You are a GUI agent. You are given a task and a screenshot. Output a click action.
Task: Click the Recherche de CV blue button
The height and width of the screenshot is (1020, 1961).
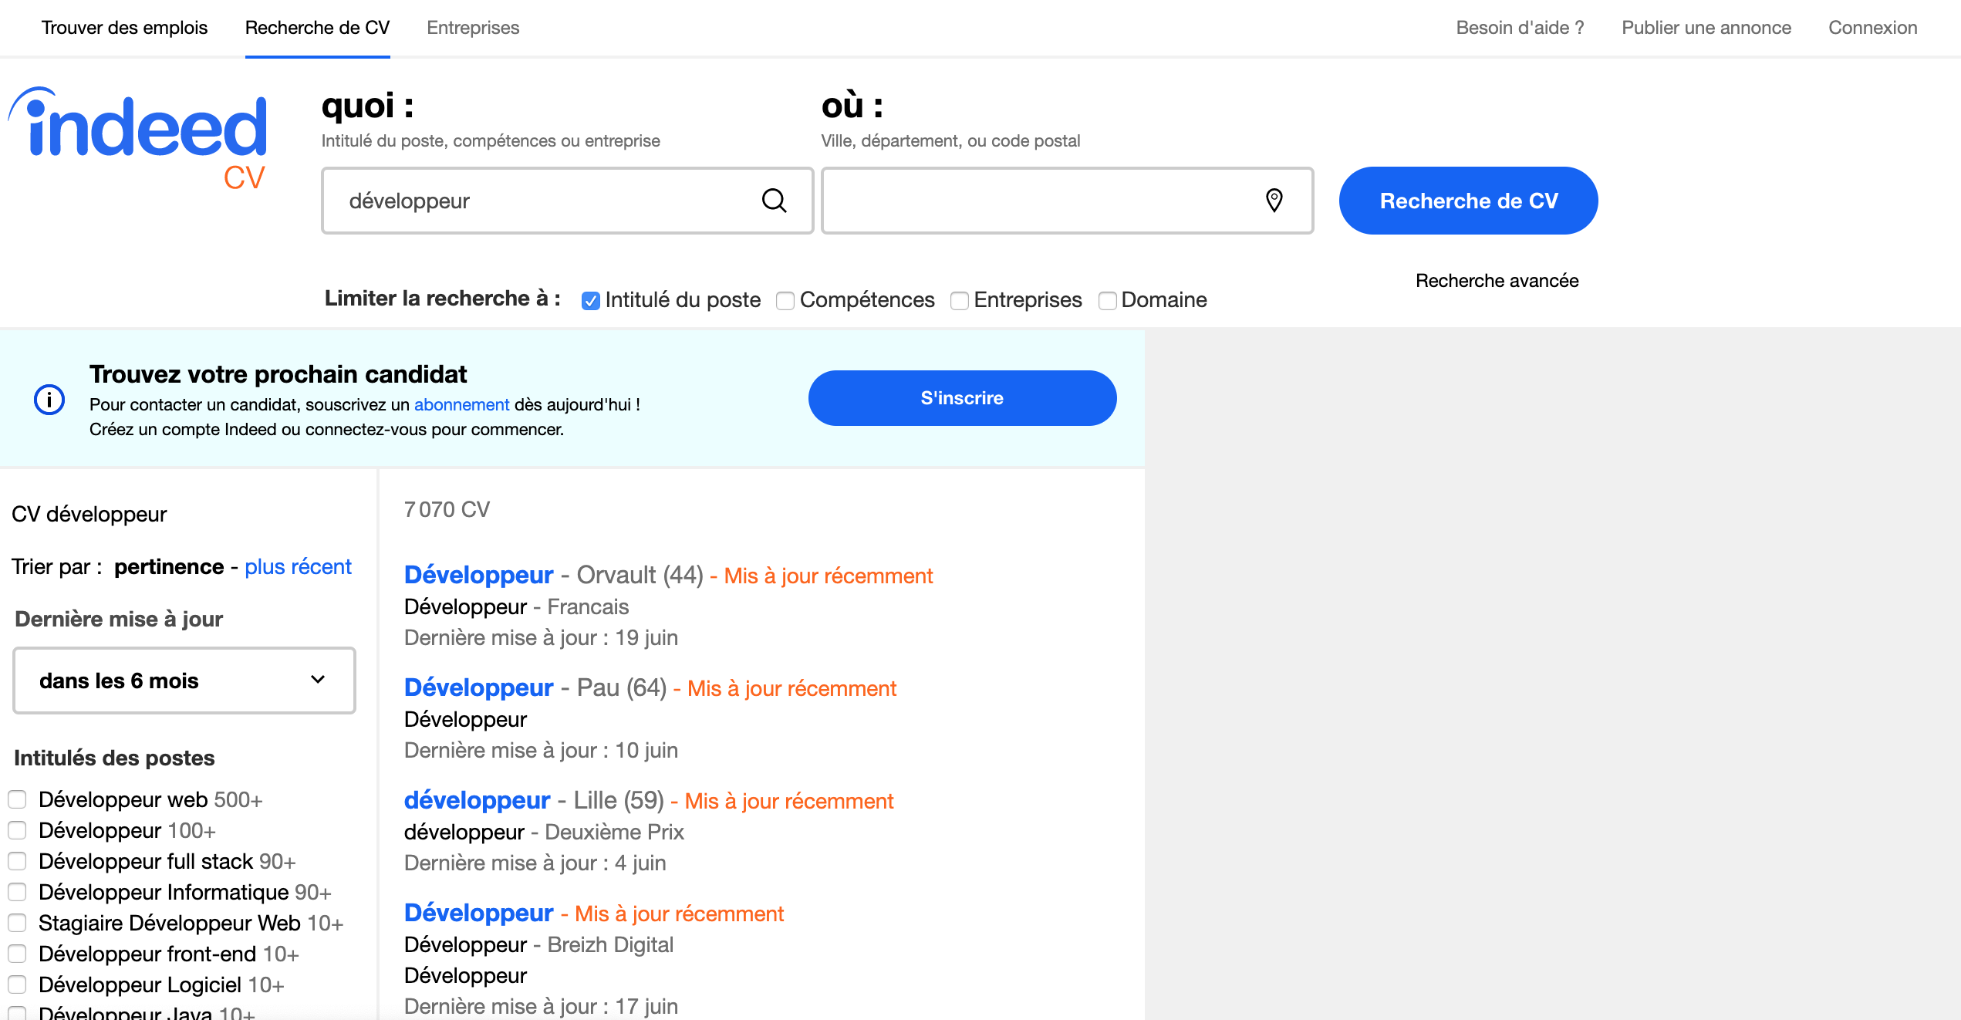click(x=1468, y=200)
